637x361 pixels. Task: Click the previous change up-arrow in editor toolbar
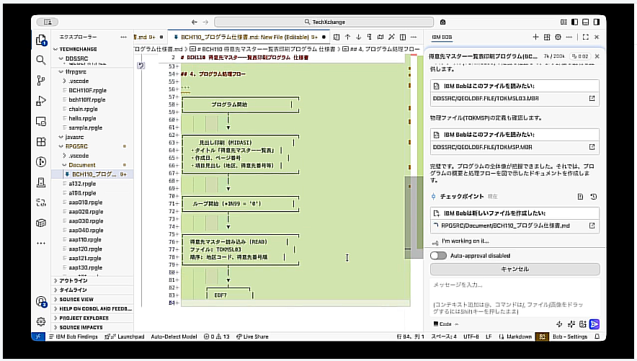coord(348,37)
